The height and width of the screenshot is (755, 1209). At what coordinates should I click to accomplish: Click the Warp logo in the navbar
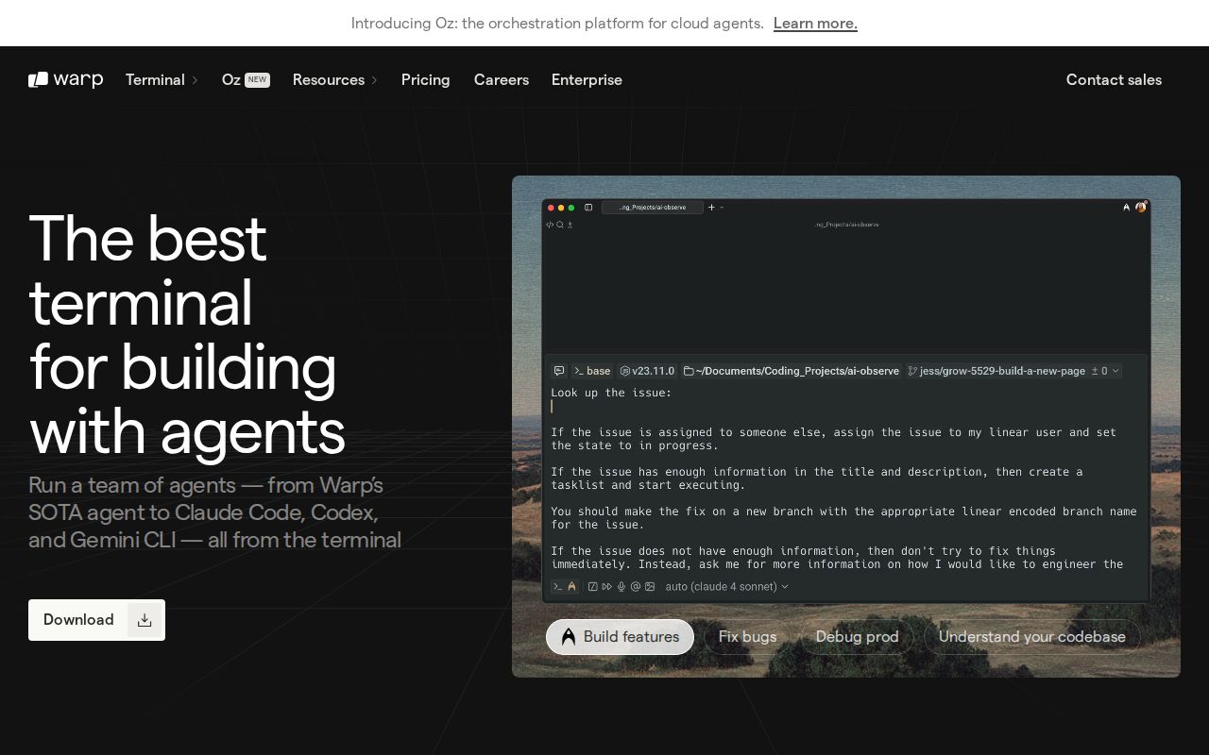(65, 80)
